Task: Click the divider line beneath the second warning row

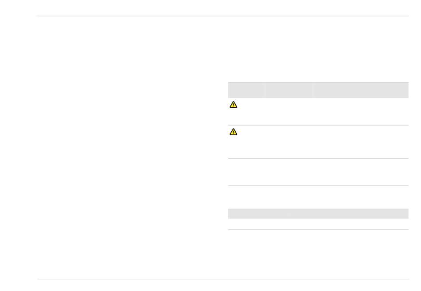Action: tap(319, 158)
